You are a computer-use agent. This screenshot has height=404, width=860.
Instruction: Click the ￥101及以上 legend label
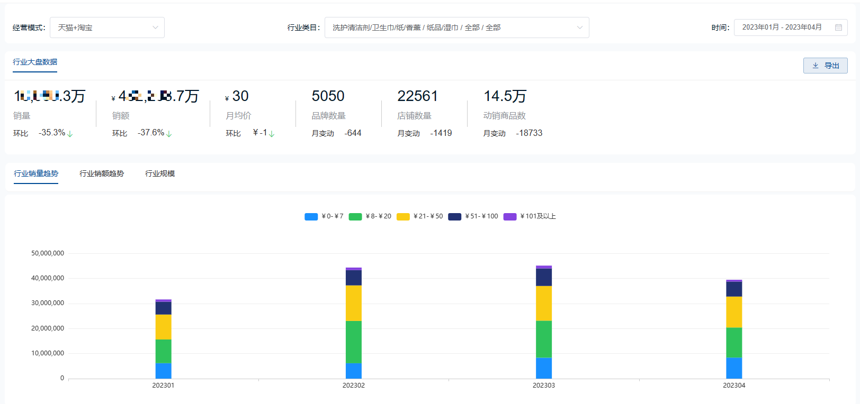click(537, 216)
